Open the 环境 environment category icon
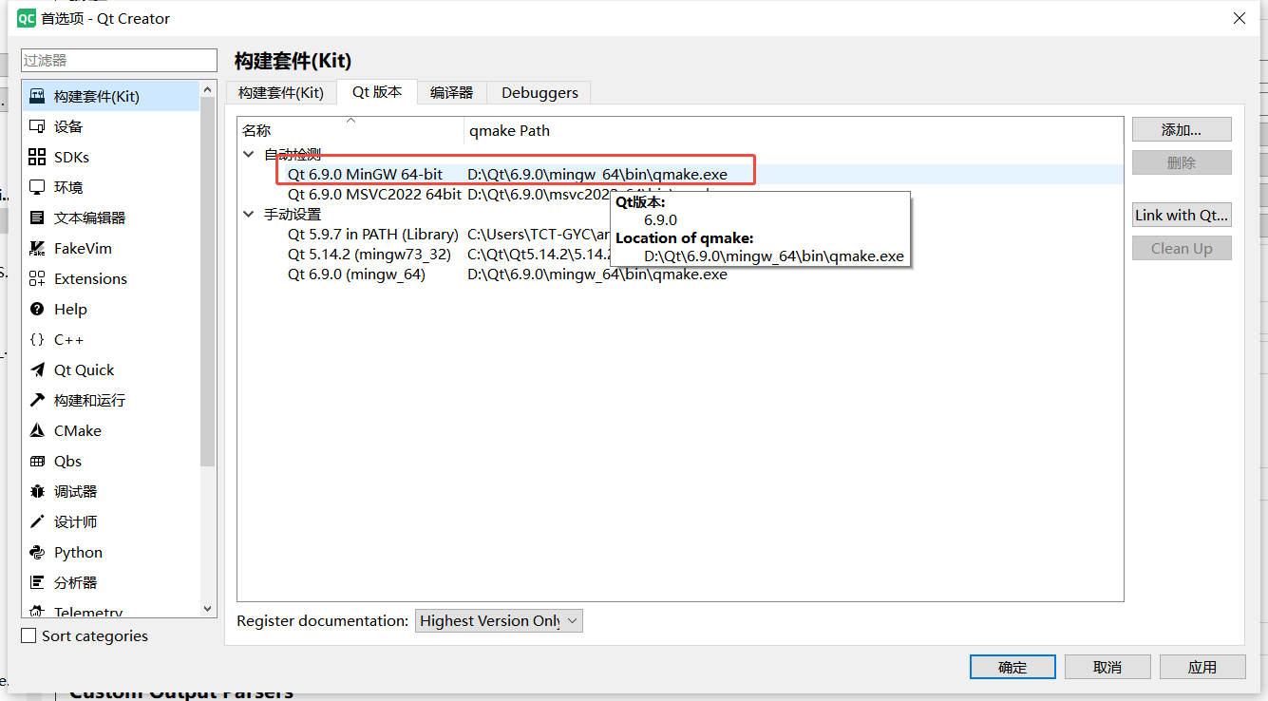Image resolution: width=1268 pixels, height=701 pixels. [x=37, y=187]
